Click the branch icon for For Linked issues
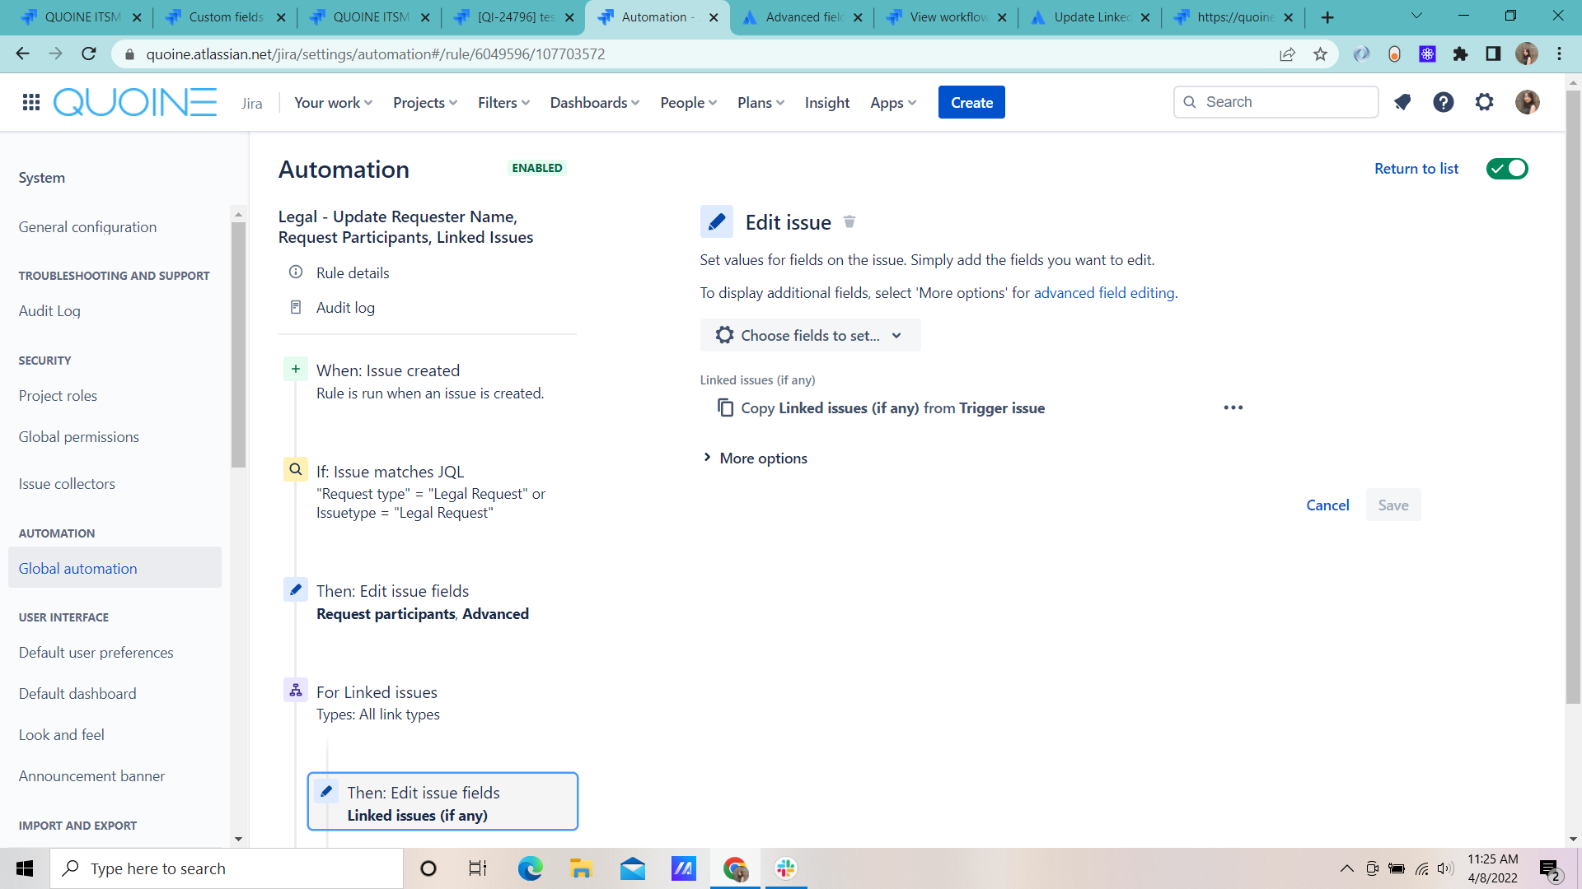This screenshot has height=889, width=1582. [x=295, y=691]
